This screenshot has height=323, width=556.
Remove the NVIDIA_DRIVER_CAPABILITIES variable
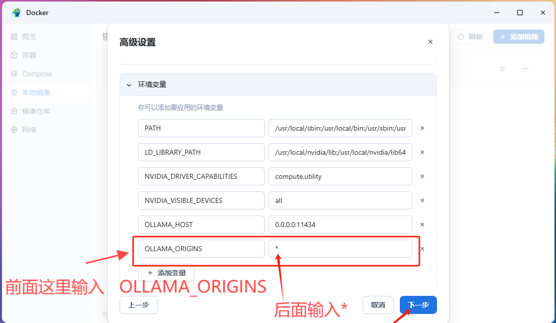point(422,176)
